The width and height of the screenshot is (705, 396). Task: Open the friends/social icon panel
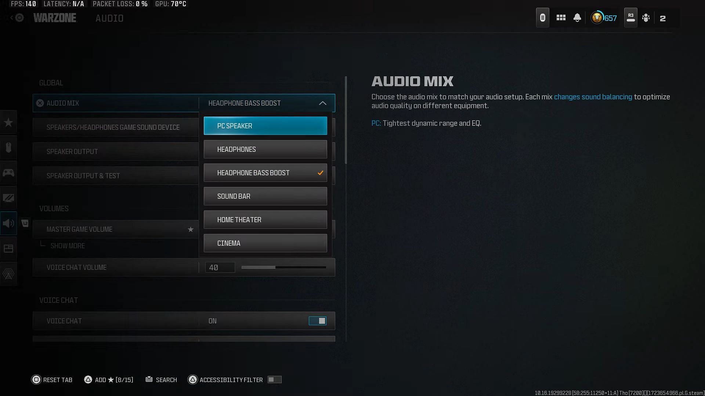point(646,18)
